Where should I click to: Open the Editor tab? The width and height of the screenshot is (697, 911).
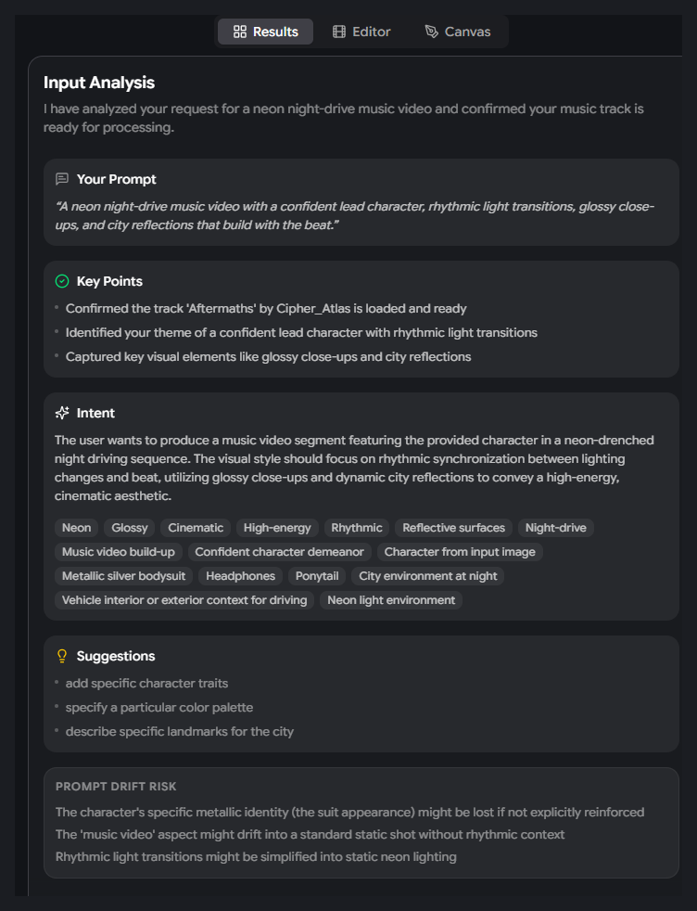[361, 32]
